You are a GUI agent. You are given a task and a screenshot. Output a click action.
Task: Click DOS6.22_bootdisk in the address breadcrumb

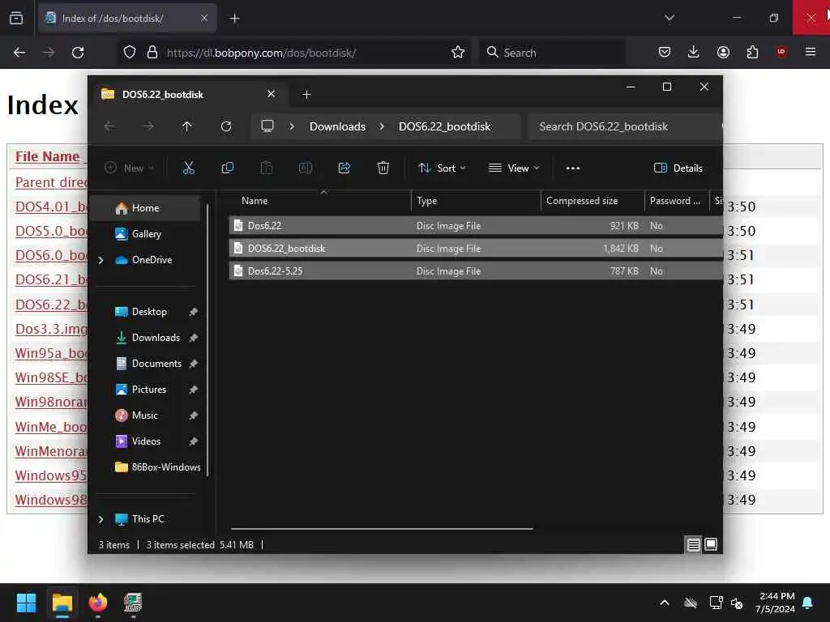pyautogui.click(x=445, y=127)
